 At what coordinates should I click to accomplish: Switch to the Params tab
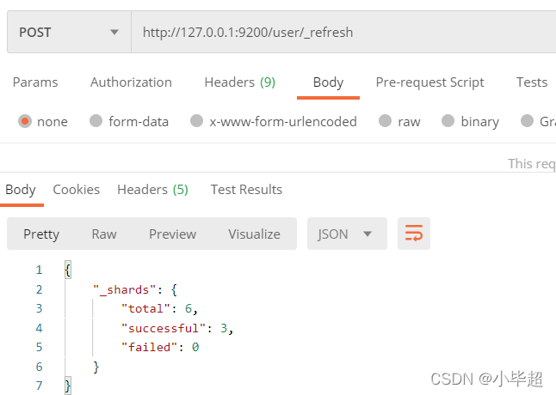[35, 82]
